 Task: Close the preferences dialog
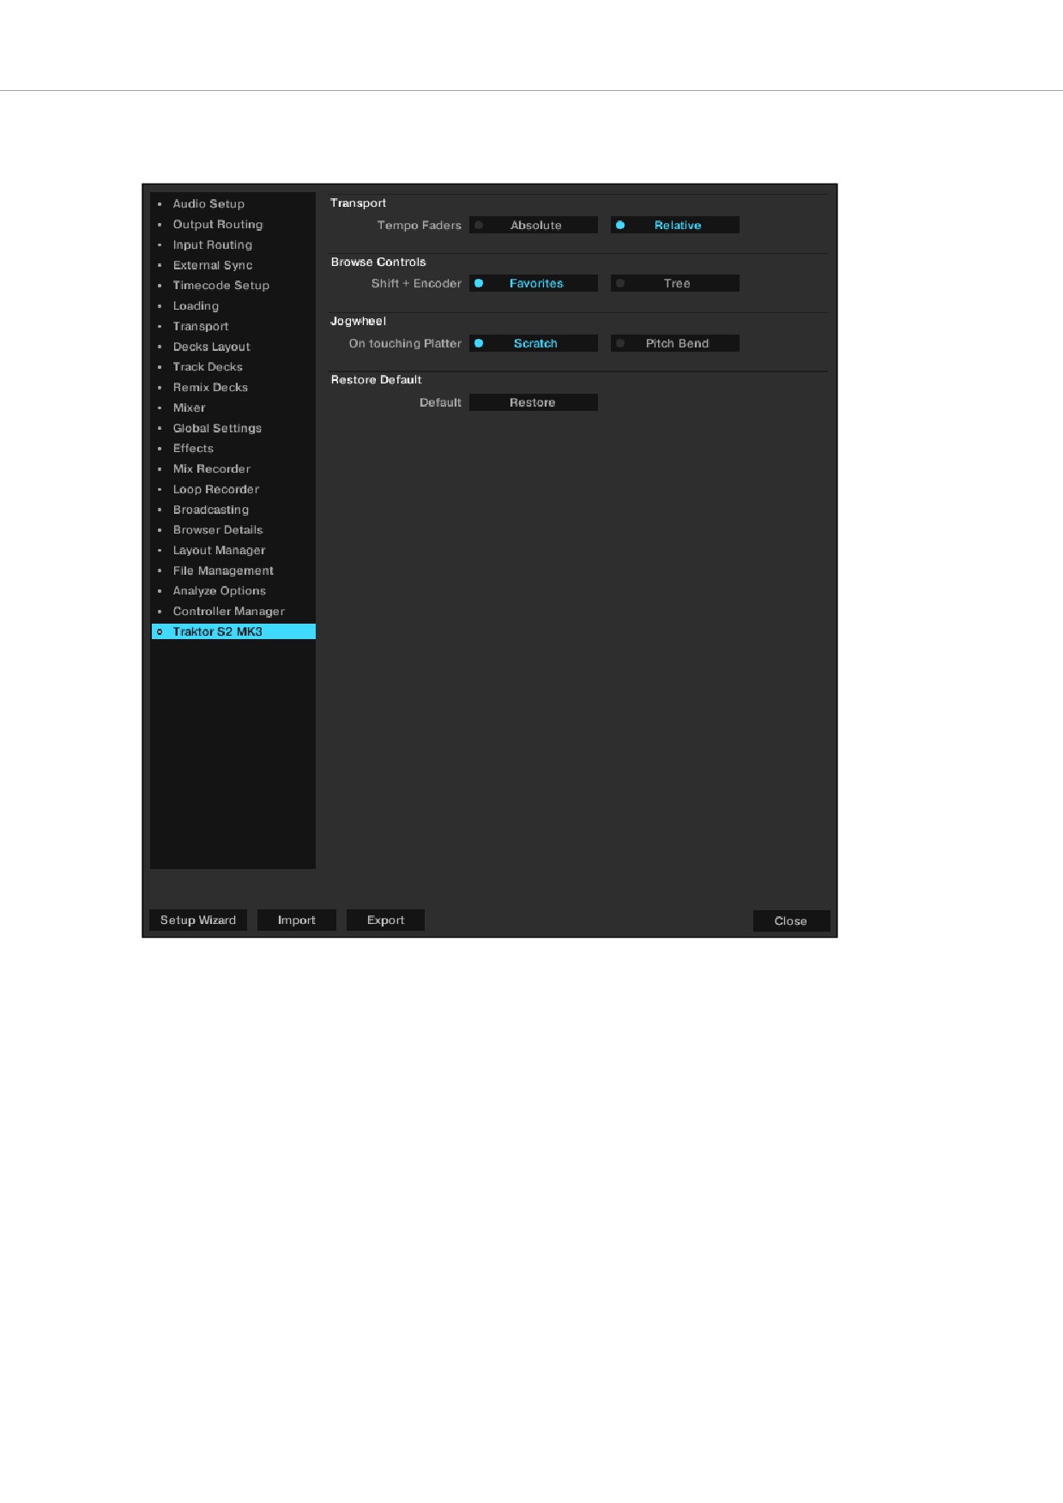pyautogui.click(x=791, y=921)
